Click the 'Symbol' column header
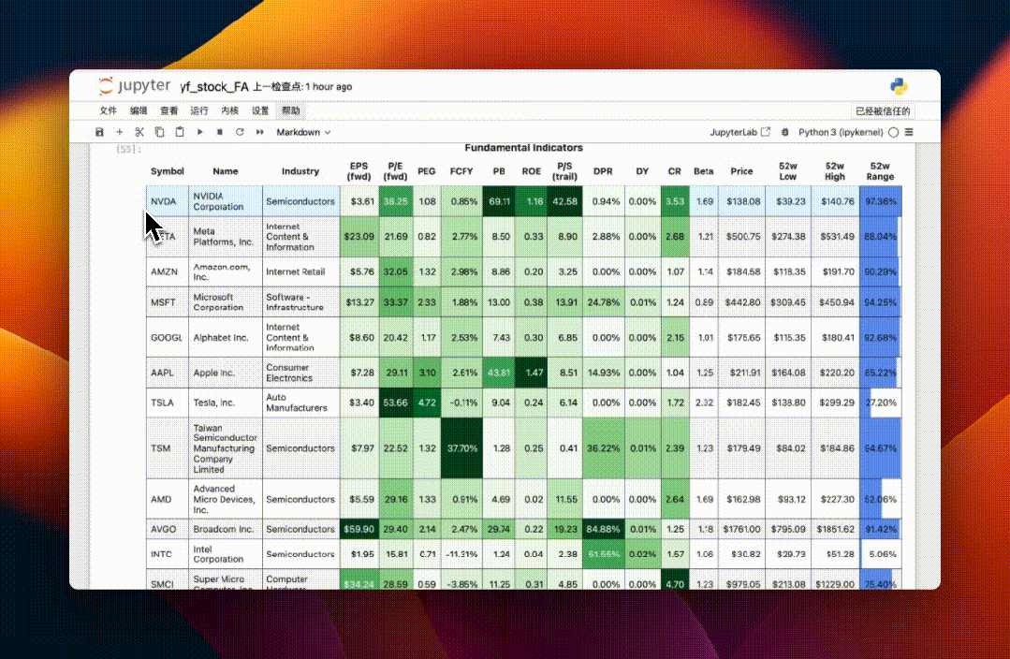The height and width of the screenshot is (659, 1010). (168, 171)
